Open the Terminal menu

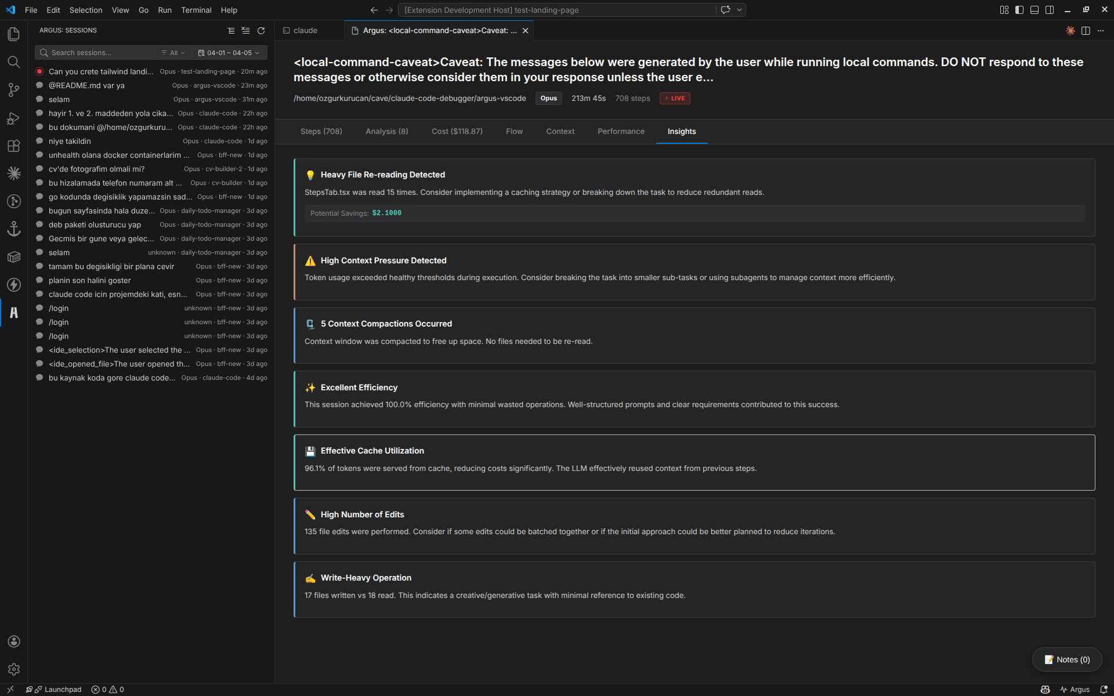click(x=196, y=10)
